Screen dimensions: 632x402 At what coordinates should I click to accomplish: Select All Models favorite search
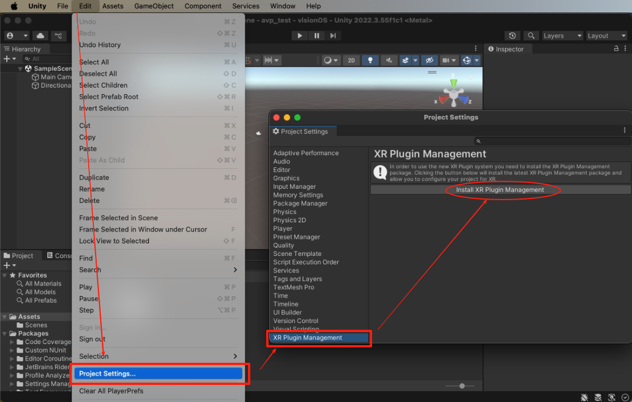(x=36, y=292)
